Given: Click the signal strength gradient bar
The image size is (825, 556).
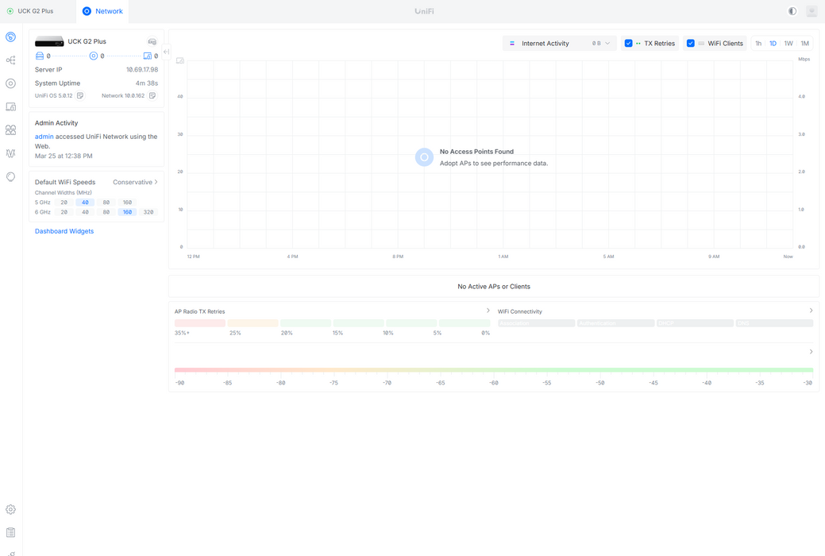Looking at the screenshot, I should tap(494, 370).
